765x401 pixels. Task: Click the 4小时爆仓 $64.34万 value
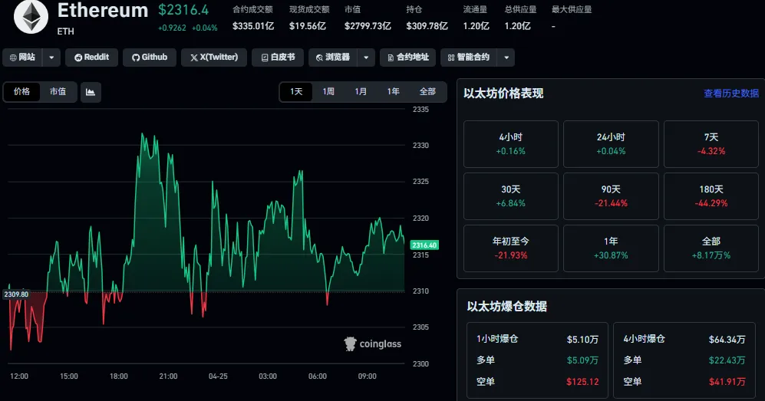[x=727, y=339]
